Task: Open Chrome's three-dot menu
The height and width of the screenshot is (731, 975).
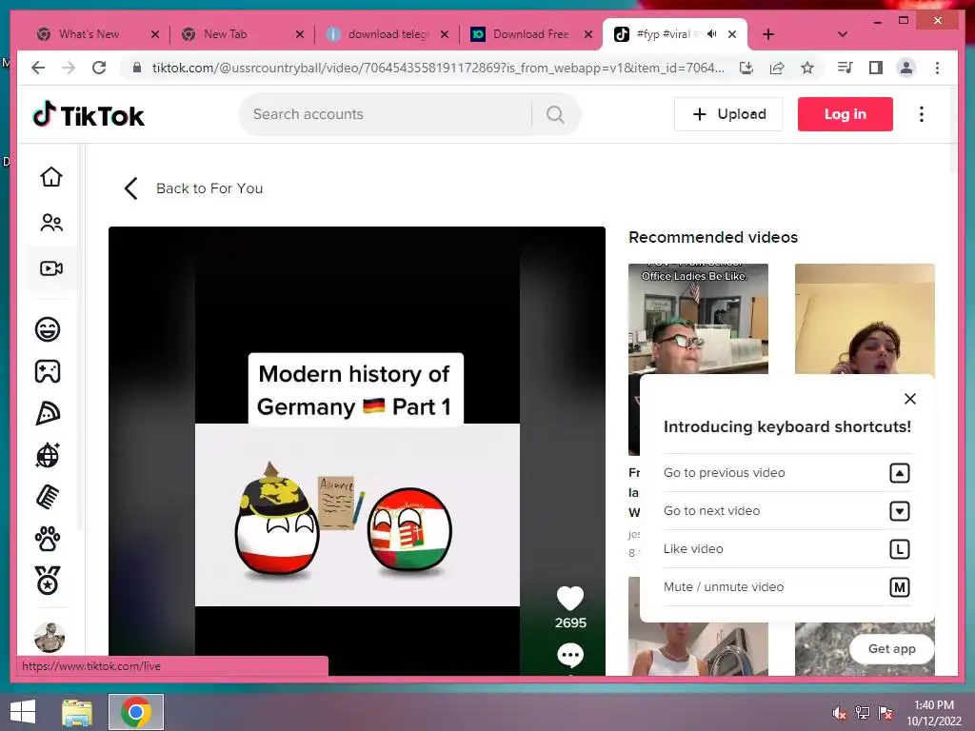Action: [x=937, y=68]
